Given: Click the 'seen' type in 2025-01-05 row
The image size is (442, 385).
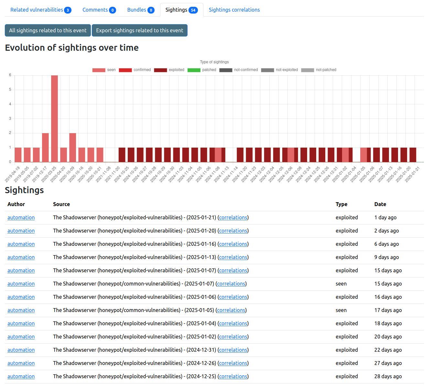Looking at the screenshot, I should click(341, 310).
